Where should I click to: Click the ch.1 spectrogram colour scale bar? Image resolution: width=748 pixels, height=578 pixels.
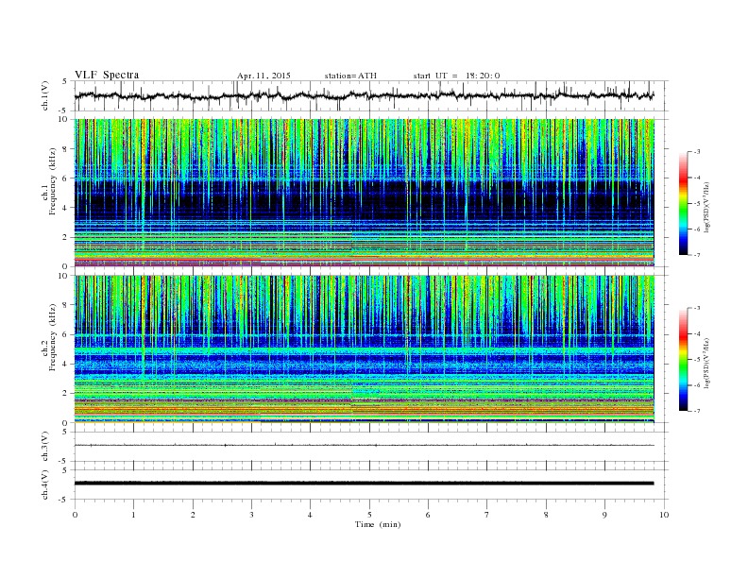pyautogui.click(x=683, y=203)
